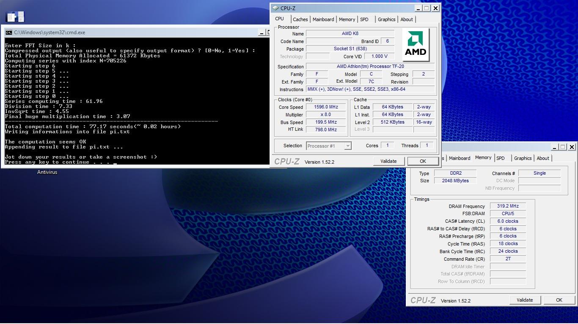
Task: Click the Stepping 2 field
Action: pos(424,74)
